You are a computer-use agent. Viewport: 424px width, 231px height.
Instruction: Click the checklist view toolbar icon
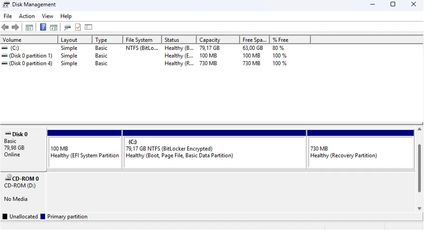[88, 27]
